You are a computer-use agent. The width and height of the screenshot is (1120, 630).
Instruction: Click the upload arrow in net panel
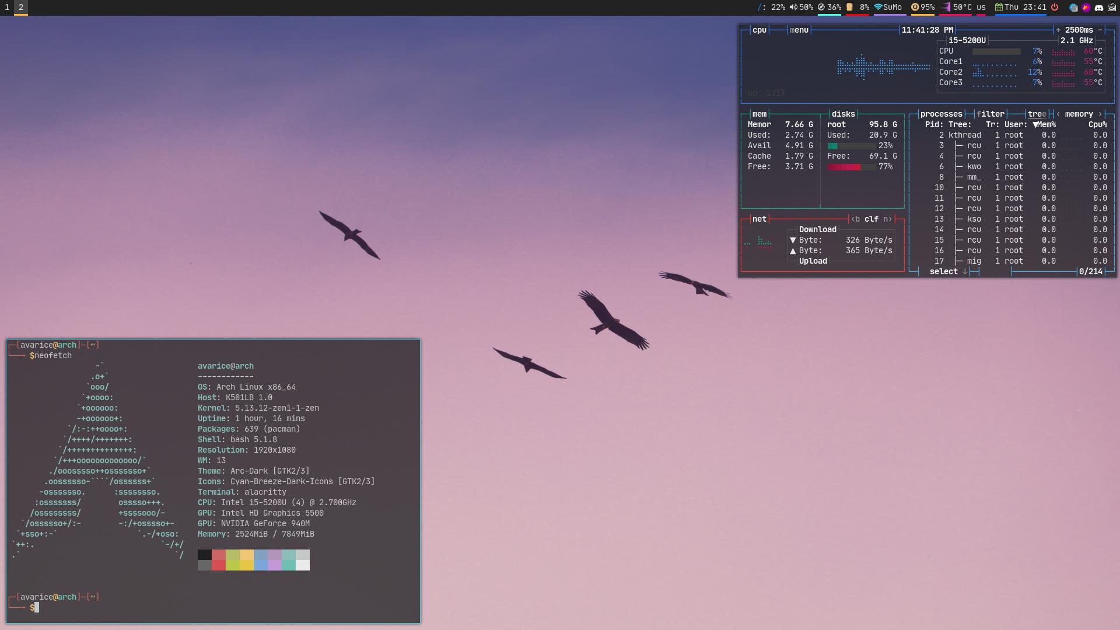tap(793, 251)
